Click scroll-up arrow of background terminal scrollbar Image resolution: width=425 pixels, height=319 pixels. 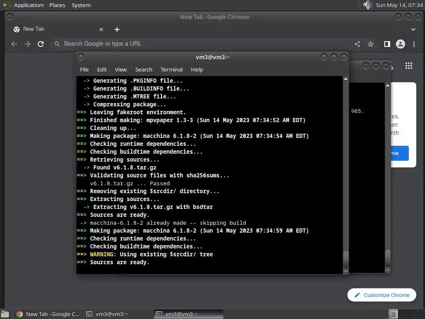tap(388, 86)
